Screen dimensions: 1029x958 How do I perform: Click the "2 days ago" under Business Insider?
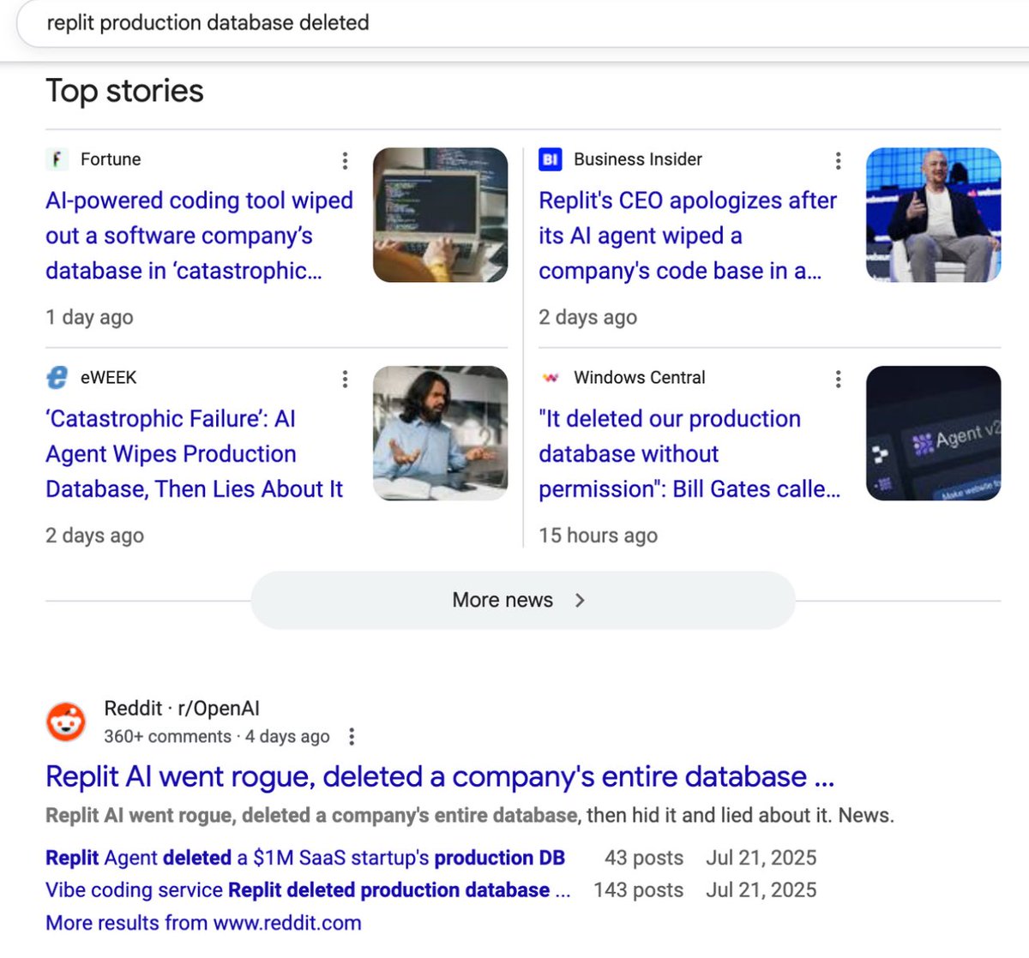(587, 317)
